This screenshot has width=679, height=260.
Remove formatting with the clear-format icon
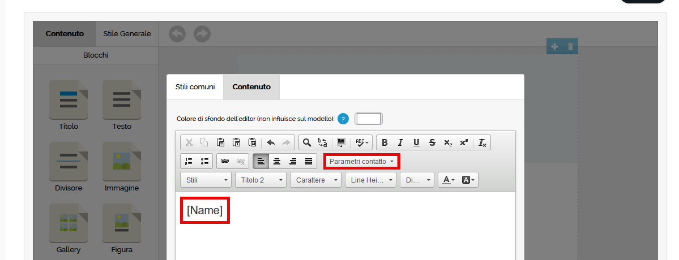tap(482, 142)
